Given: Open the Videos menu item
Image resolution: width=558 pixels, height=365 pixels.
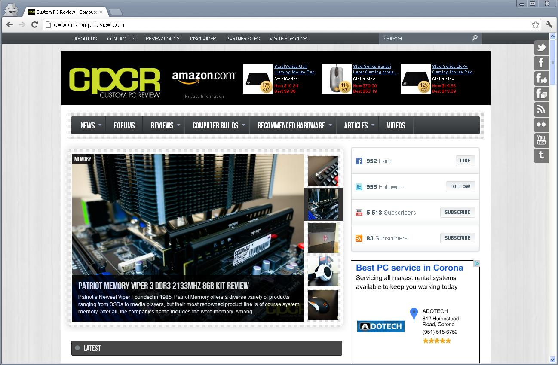Looking at the screenshot, I should click(x=396, y=125).
